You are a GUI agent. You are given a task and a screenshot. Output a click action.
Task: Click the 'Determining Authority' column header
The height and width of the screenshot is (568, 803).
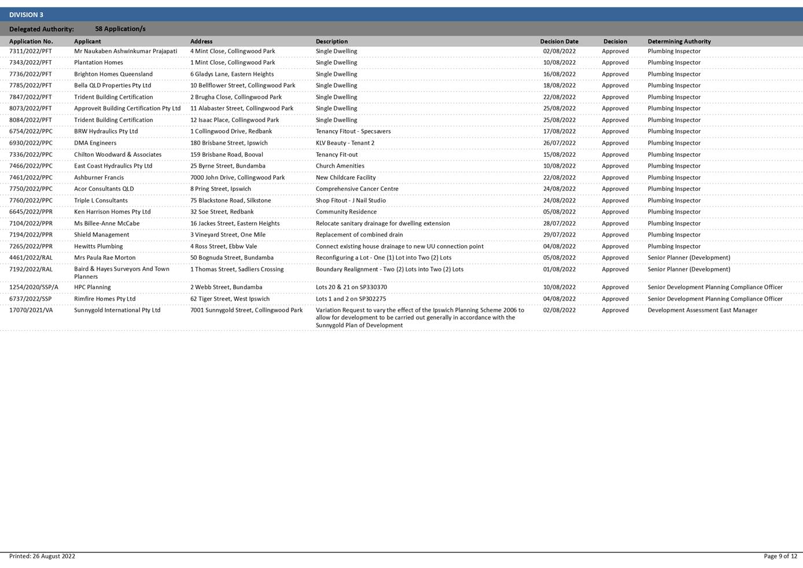679,41
